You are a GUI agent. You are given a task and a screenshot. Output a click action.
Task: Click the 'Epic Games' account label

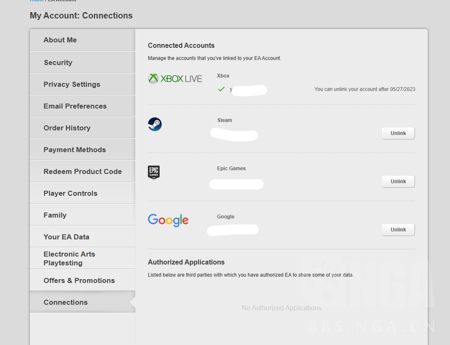click(x=231, y=169)
